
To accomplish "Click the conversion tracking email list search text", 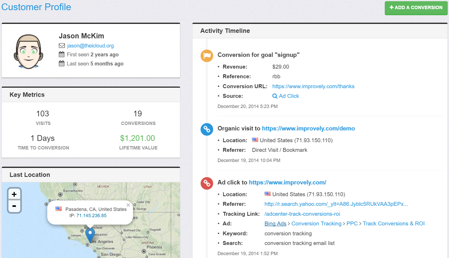I will point(299,243).
